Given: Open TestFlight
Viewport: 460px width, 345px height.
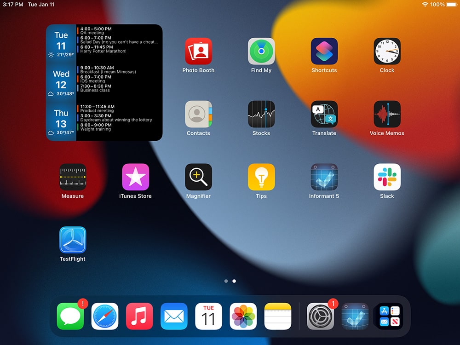Looking at the screenshot, I should click(x=73, y=240).
